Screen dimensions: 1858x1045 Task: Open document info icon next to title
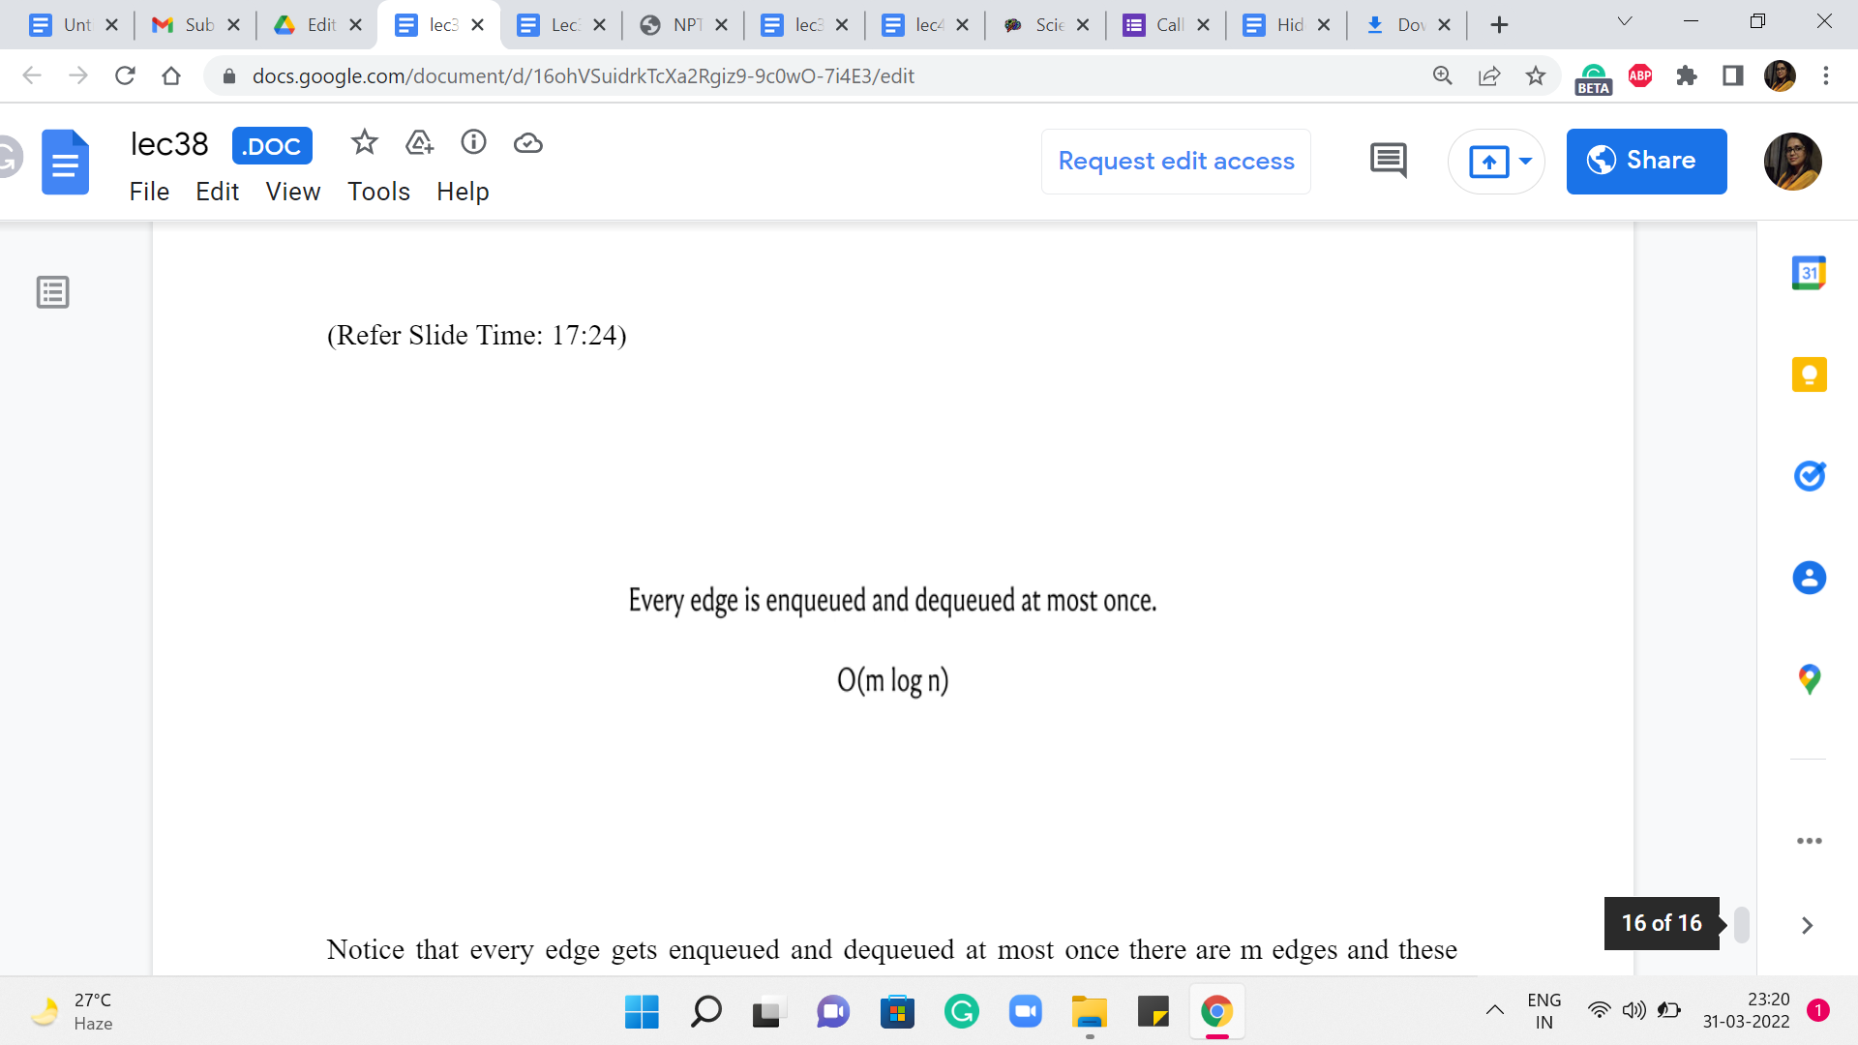(x=473, y=143)
